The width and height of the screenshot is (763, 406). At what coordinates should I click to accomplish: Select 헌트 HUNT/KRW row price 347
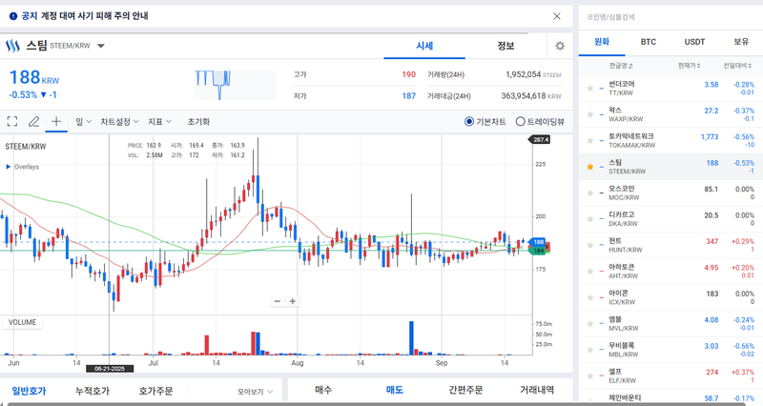tap(711, 241)
